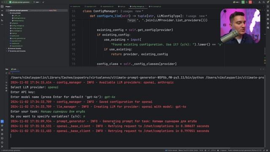Click the red Stop icon in the Run panel toolbar
Image resolution: width=270 pixels, height=152 pixels.
point(9,73)
